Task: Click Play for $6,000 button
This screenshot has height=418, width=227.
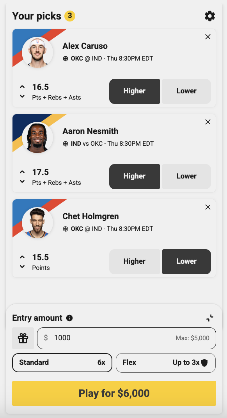Action: point(114,393)
